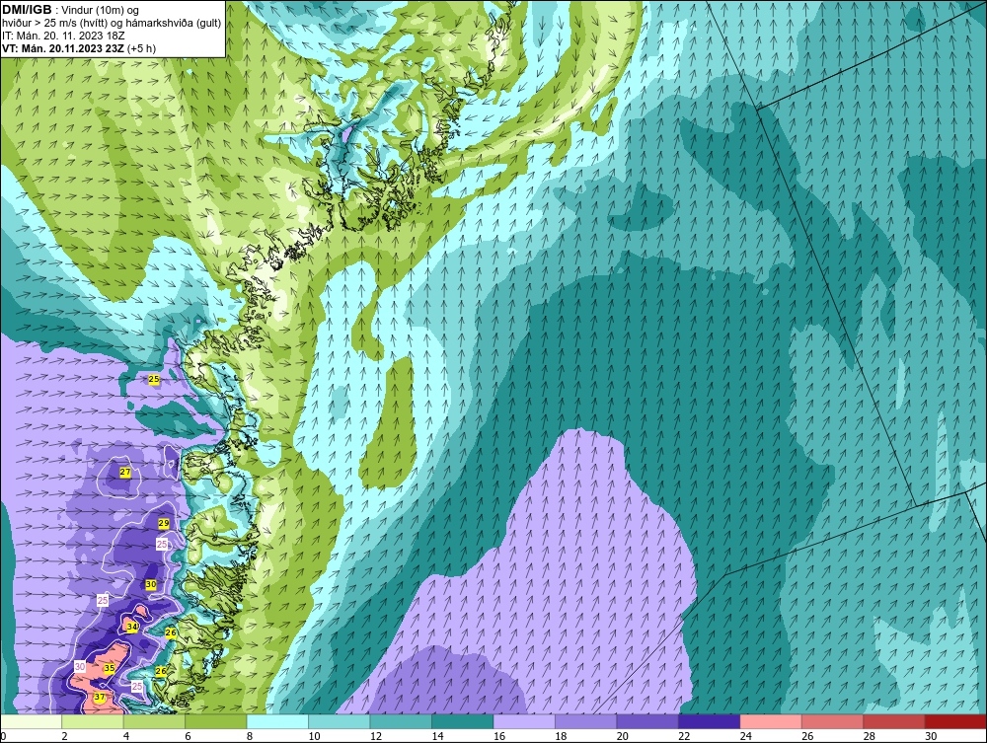This screenshot has height=743, width=987.
Task: Click the 26–28 m/s salmon legend swatch
Action: click(x=833, y=721)
